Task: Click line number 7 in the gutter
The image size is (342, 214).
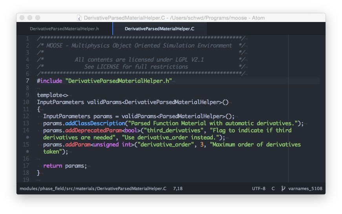Action: point(27,81)
